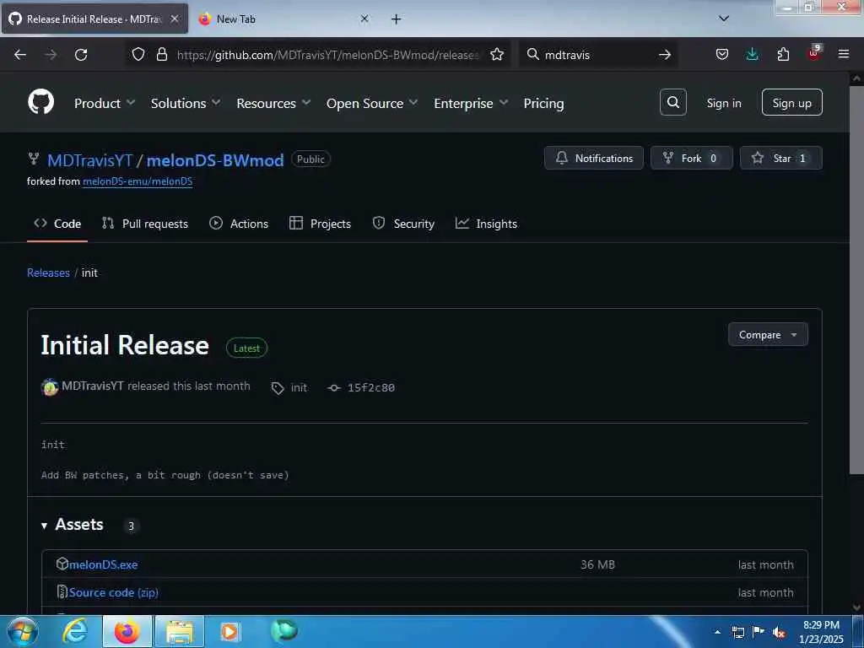This screenshot has height=648, width=864.
Task: Click the Sign up button
Action: pyautogui.click(x=791, y=102)
